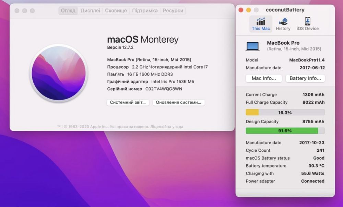Image resolution: width=343 pixels, height=207 pixels.
Task: Select the Огляд tab
Action: click(68, 11)
